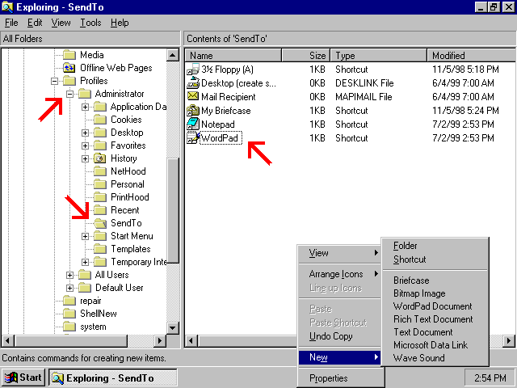This screenshot has height=388, width=517.
Task: Click the Offline Web Pages folder icon
Action: click(x=69, y=68)
